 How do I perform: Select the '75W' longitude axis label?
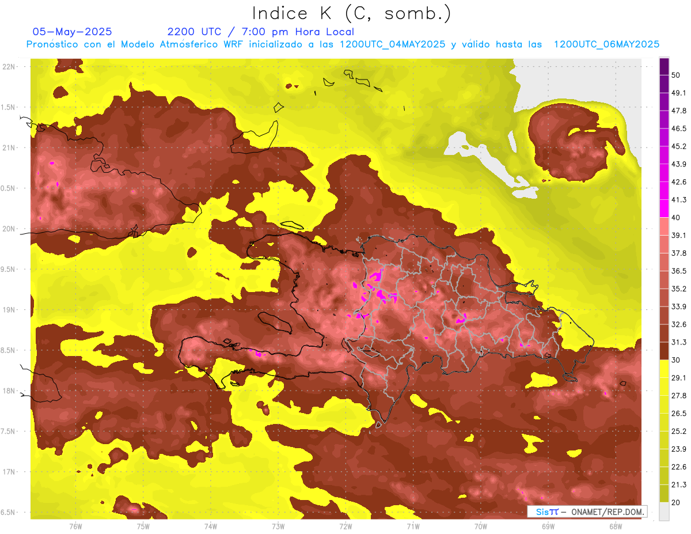[143, 526]
